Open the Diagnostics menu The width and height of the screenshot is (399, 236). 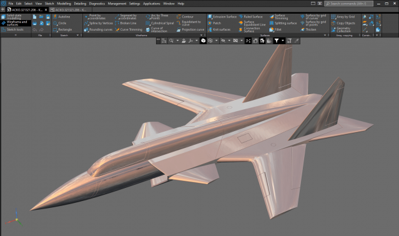click(97, 4)
